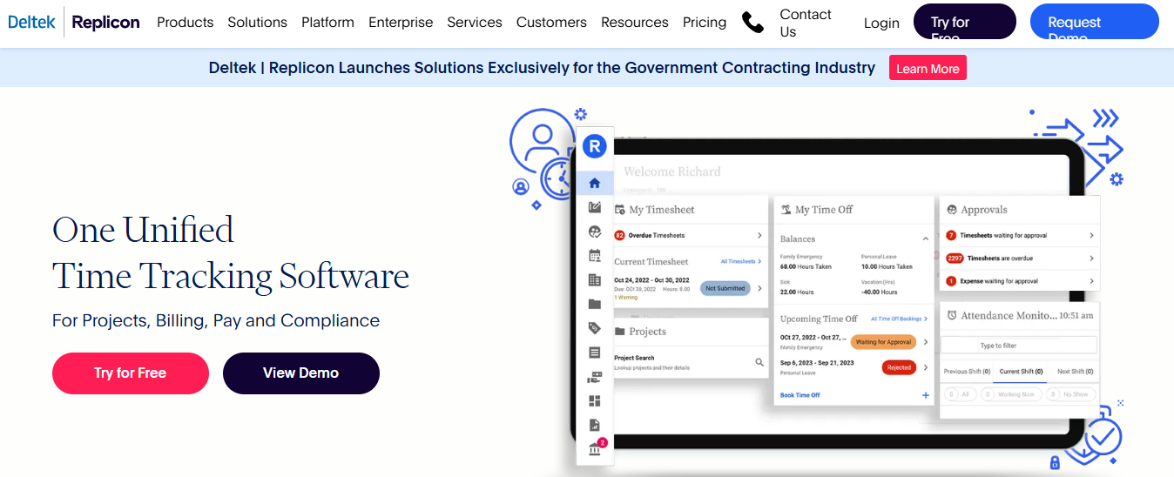Viewport: 1174px width, 477px height.
Task: Open the calendar icon in dashboard sidebar
Action: tap(595, 256)
